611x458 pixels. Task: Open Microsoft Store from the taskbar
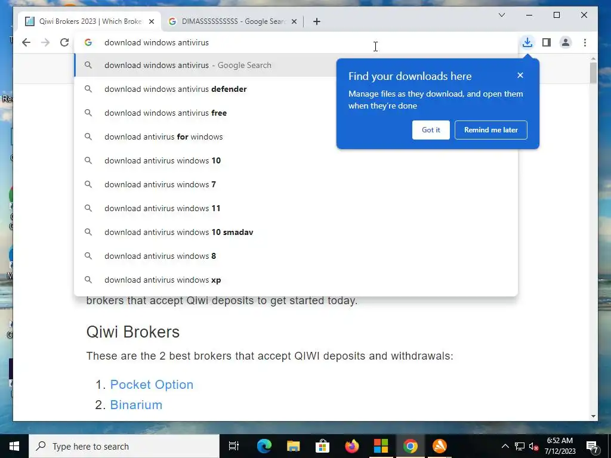[322, 446]
